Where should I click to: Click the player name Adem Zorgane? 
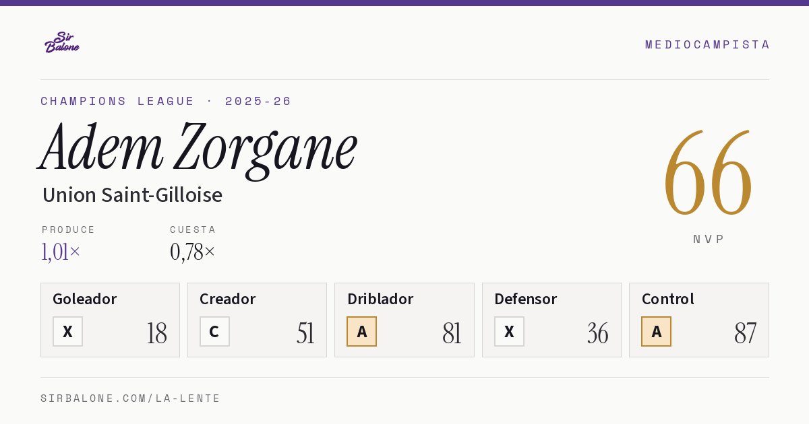pos(198,148)
